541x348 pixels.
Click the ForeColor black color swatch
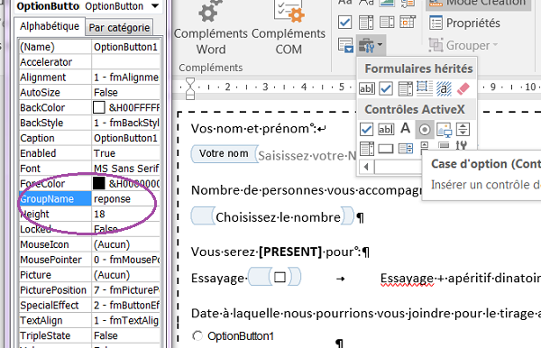point(98,184)
